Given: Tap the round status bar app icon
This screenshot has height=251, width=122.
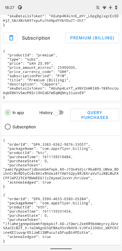Looking at the screenshot, I should [20, 7].
